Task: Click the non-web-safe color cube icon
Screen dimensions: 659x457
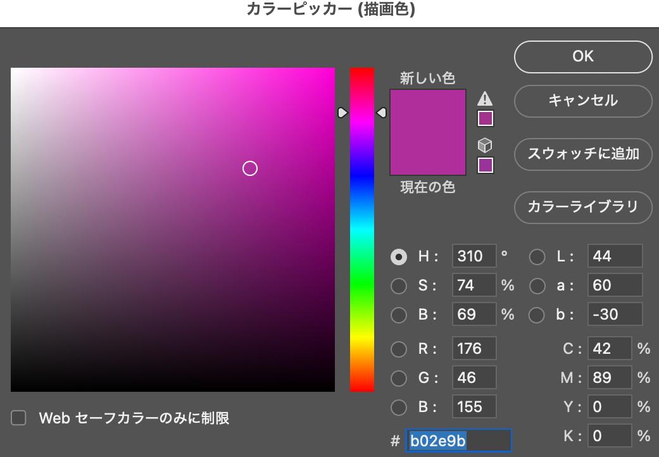Action: click(485, 146)
